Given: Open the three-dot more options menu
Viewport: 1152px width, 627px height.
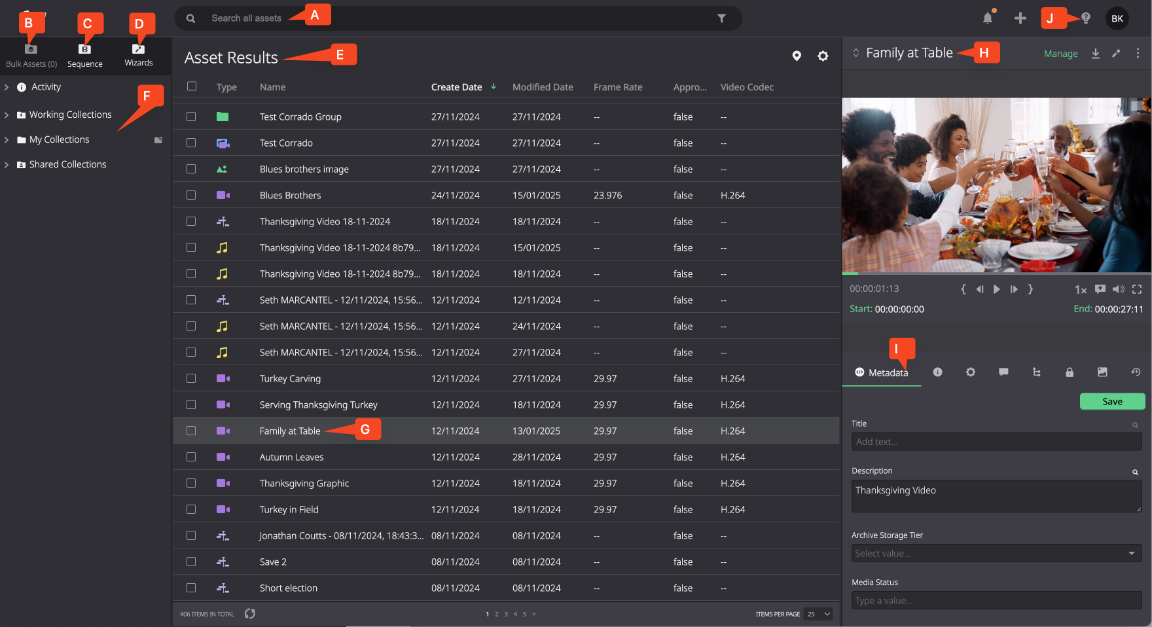Looking at the screenshot, I should click(1138, 54).
